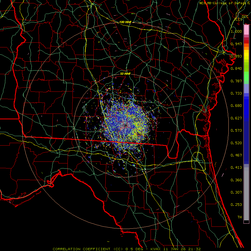Click the 0.413 legend value
Screen dimensions: 251x251
click(x=236, y=168)
